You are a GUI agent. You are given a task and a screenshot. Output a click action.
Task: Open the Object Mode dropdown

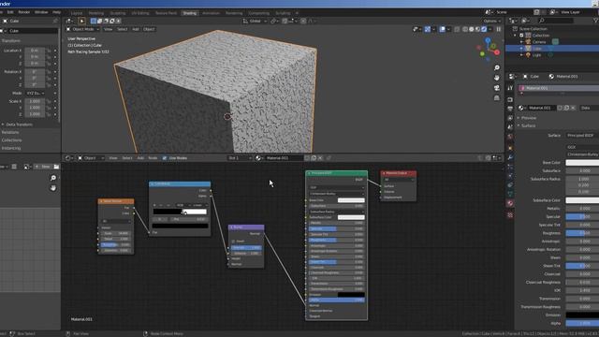click(x=82, y=29)
